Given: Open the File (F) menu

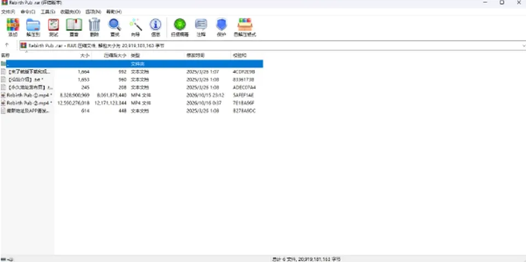Looking at the screenshot, I should [8, 12].
